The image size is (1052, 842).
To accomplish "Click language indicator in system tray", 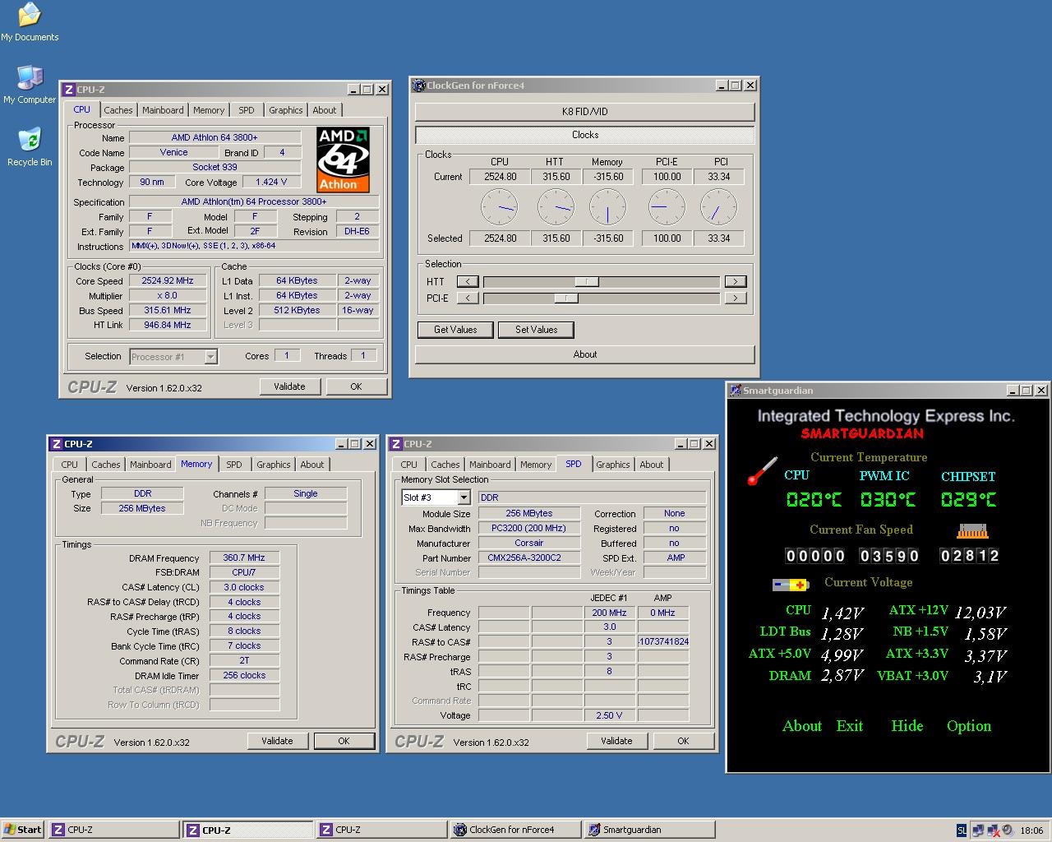I will click(x=962, y=830).
